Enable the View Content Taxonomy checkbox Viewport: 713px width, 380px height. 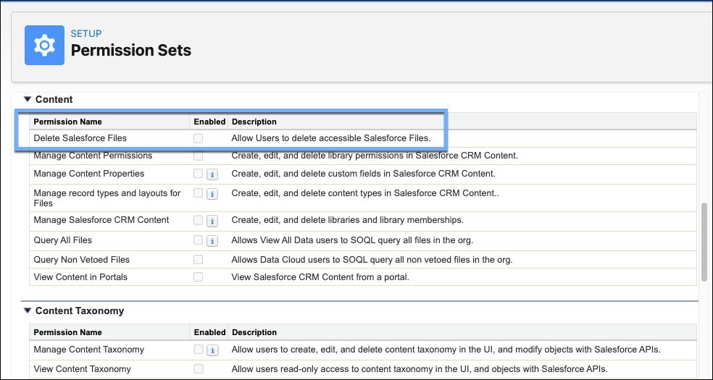tap(198, 369)
